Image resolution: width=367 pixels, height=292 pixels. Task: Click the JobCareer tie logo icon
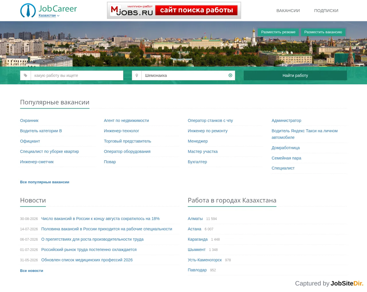(28, 10)
